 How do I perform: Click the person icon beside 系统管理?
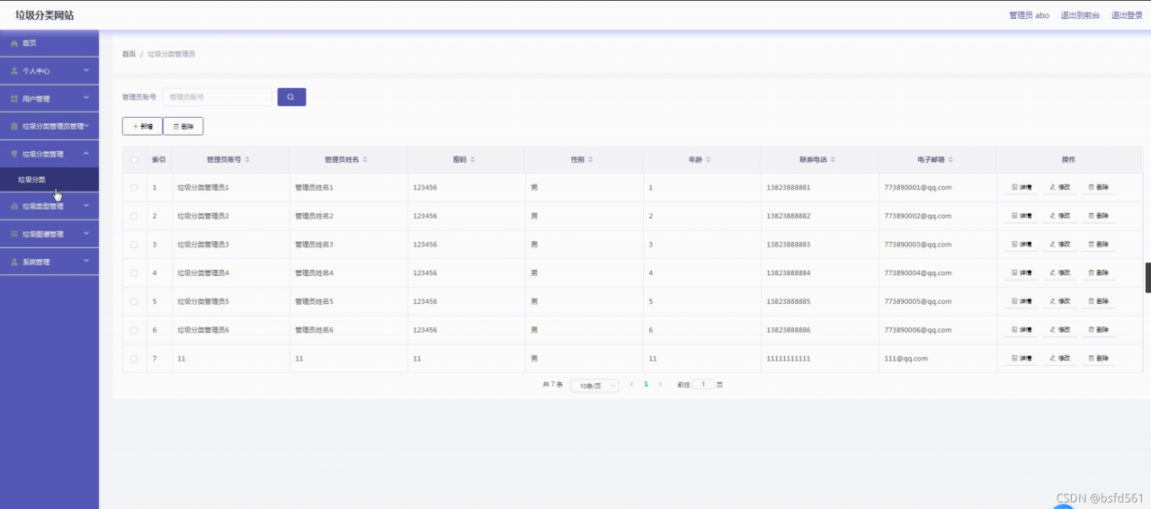tap(14, 262)
